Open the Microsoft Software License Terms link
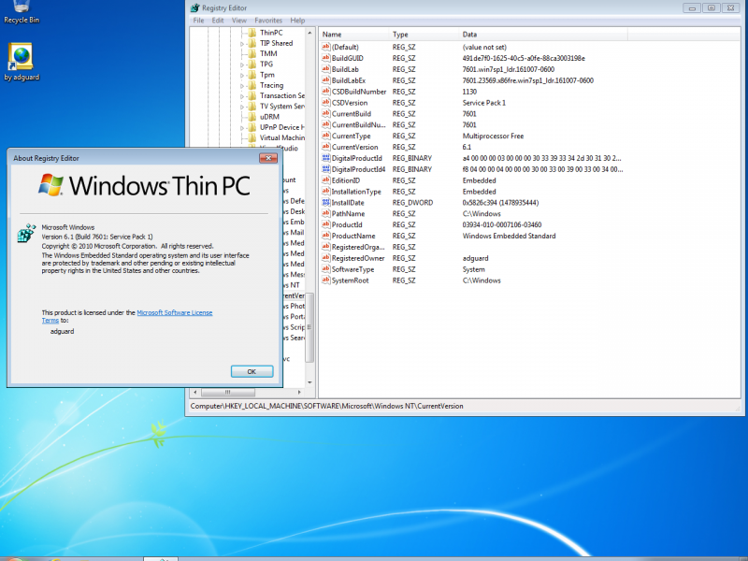748x561 pixels. (175, 312)
